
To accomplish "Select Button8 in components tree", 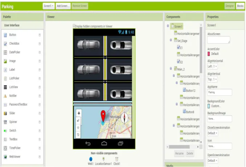I will click(189, 112).
